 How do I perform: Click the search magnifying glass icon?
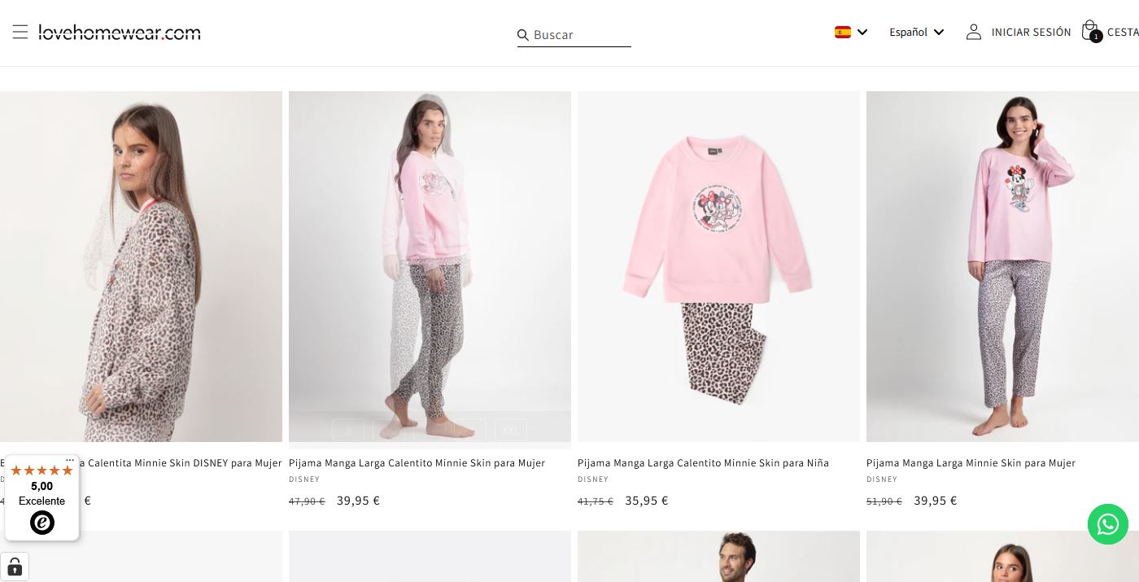tap(523, 35)
